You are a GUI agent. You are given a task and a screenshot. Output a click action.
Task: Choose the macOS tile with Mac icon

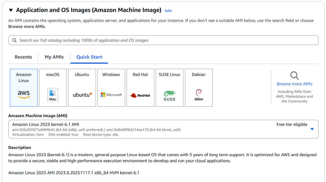point(53,88)
